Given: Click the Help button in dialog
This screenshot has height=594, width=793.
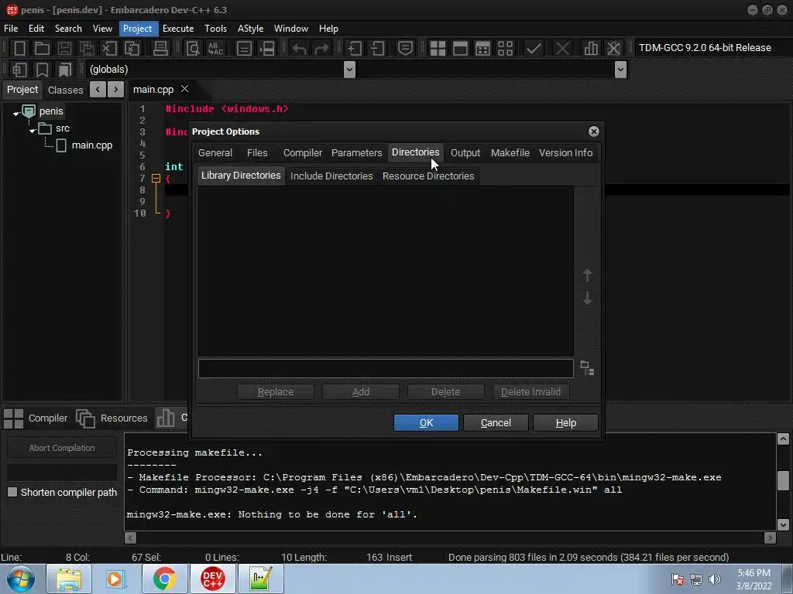Looking at the screenshot, I should coord(565,423).
